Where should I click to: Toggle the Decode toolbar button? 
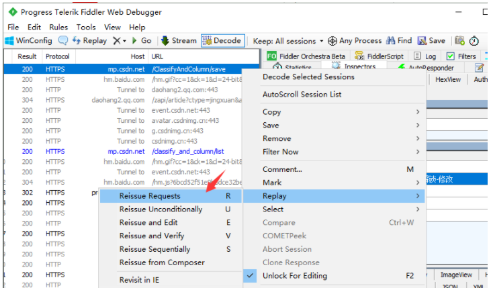point(222,41)
